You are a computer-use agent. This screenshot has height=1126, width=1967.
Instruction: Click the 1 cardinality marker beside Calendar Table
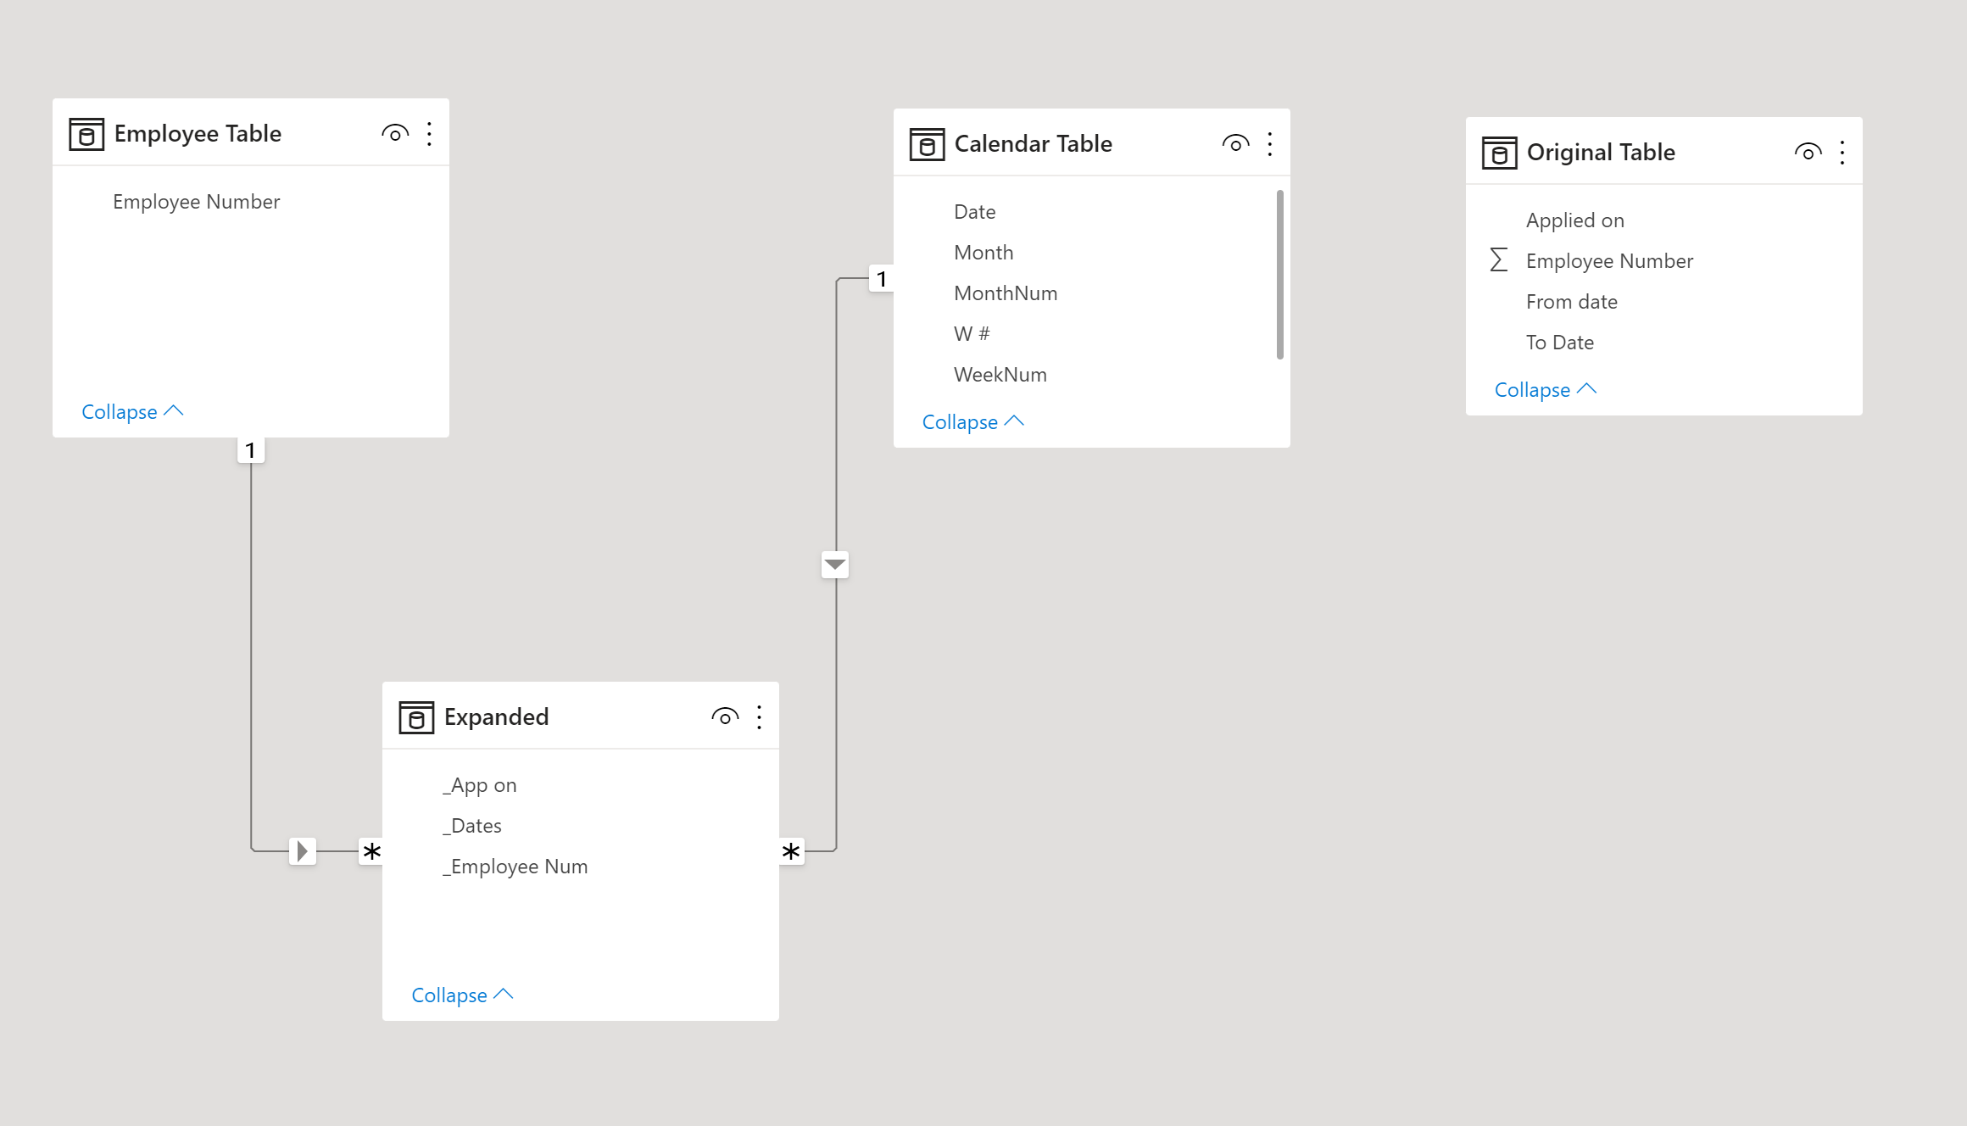(882, 279)
